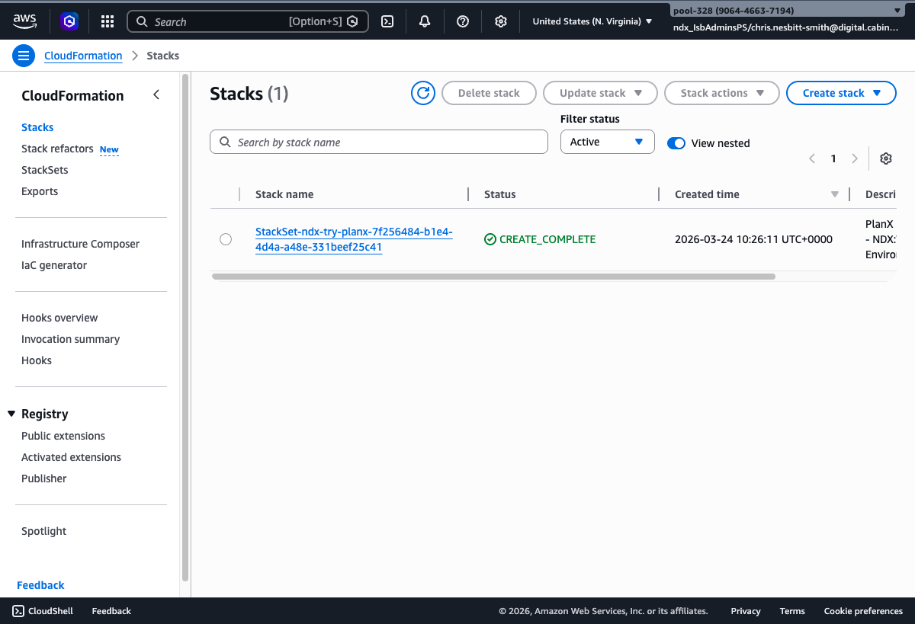This screenshot has height=624, width=915.
Task: Open the Filter status Active dropdown
Action: pos(607,142)
